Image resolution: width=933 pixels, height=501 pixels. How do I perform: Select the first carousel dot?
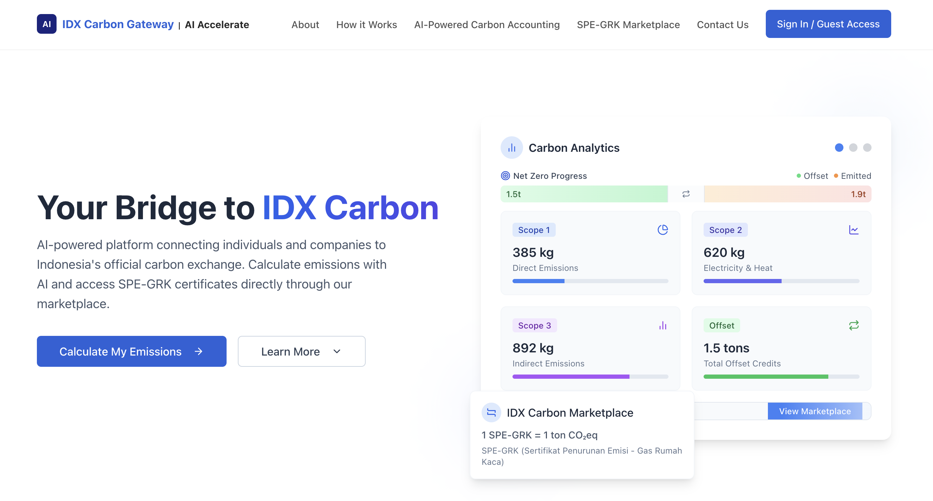(839, 148)
